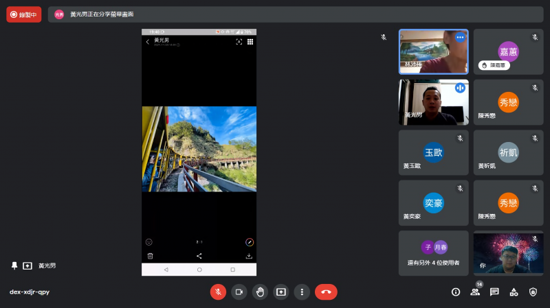Open three-dot options on 林沛樺's video tile
Viewport: 550px width, 308px height.
click(460, 38)
